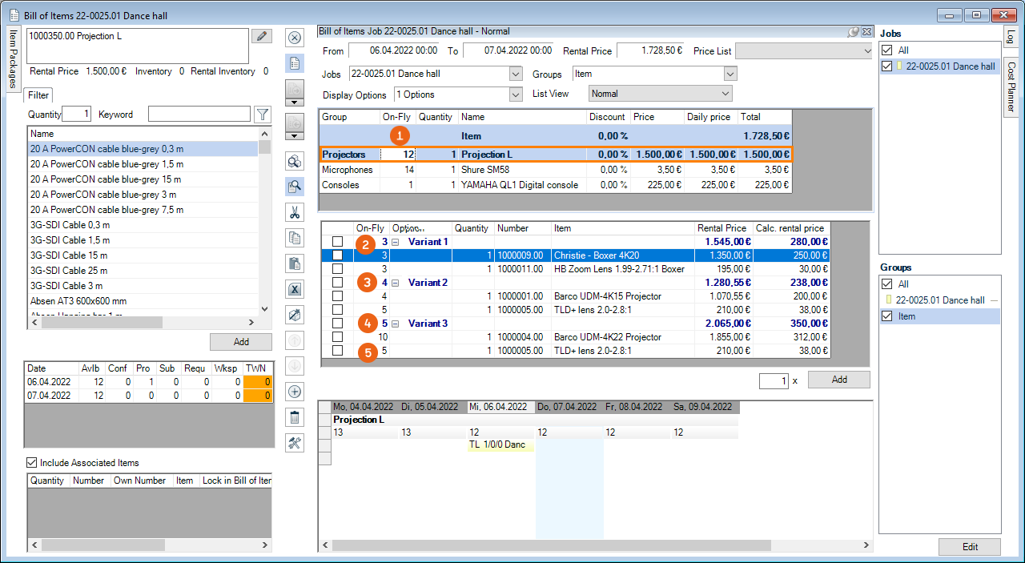Click the paste clipboard icon
Screen dimensions: 1025x563
(295, 263)
